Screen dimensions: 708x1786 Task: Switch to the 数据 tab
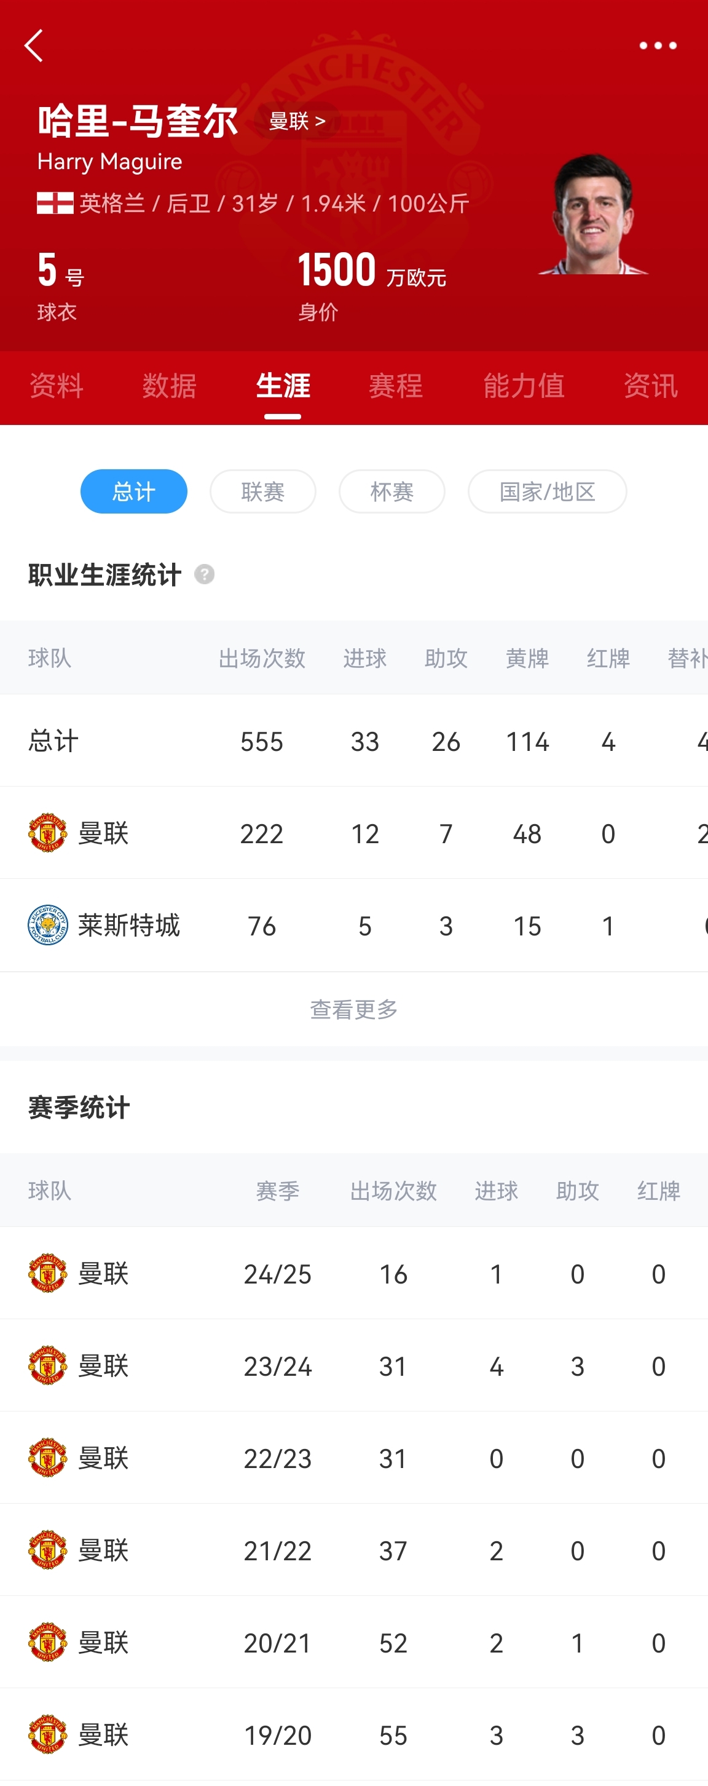[169, 386]
